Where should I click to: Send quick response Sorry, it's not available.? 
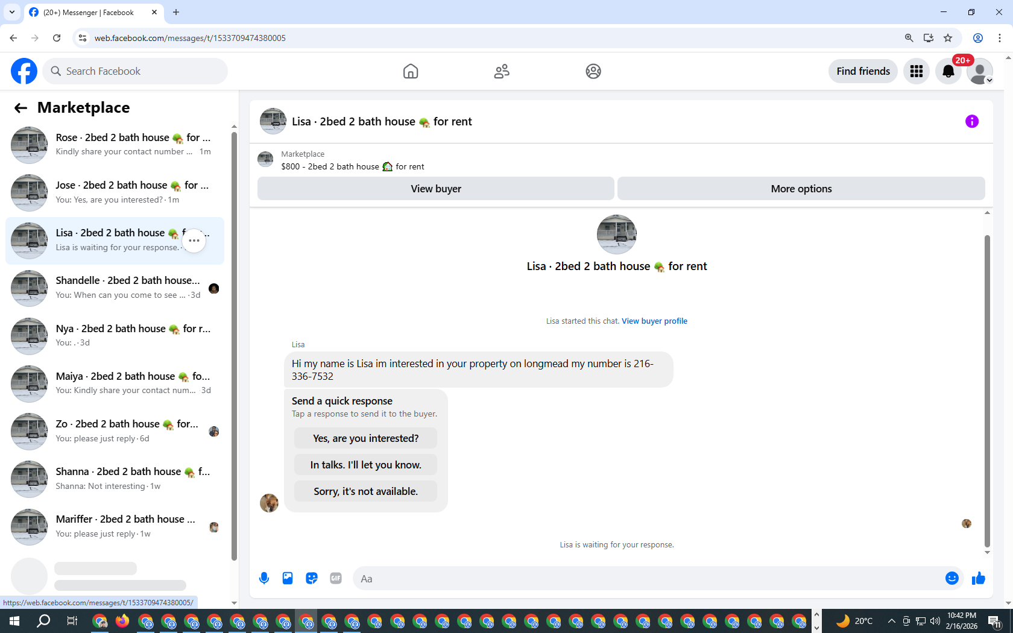click(x=365, y=491)
